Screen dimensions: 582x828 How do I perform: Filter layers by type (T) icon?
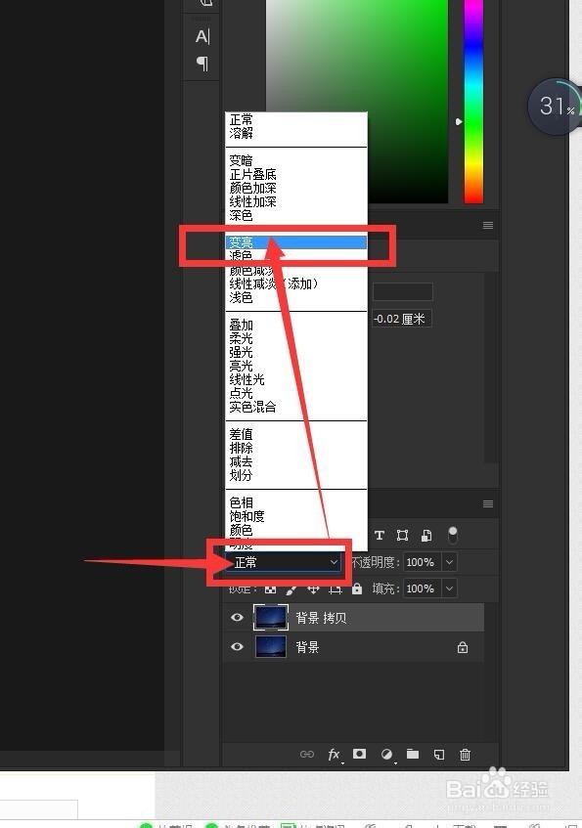[x=379, y=536]
